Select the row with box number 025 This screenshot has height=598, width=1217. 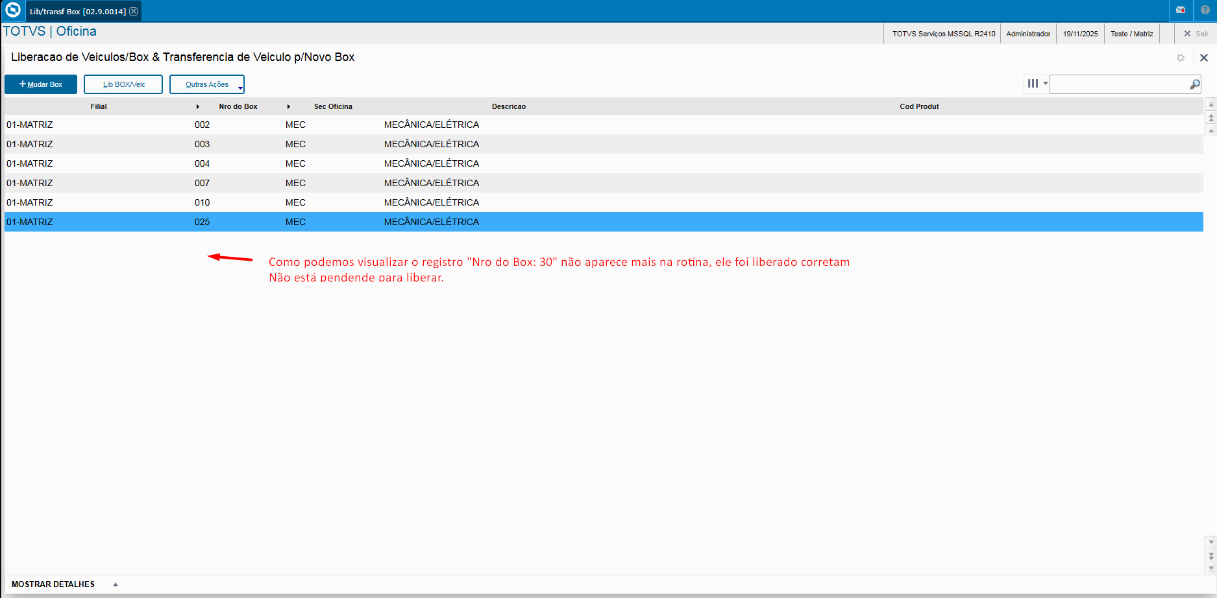pyautogui.click(x=604, y=222)
